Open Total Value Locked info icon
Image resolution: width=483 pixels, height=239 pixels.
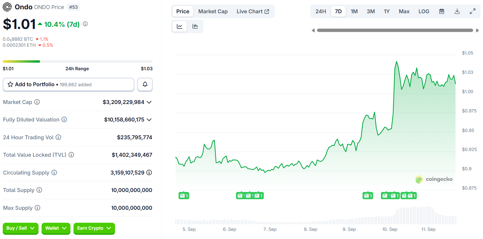(x=71, y=155)
